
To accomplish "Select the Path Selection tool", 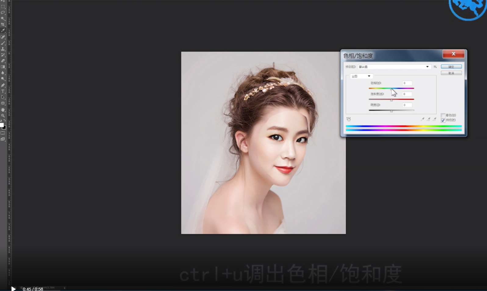I will click(x=3, y=97).
